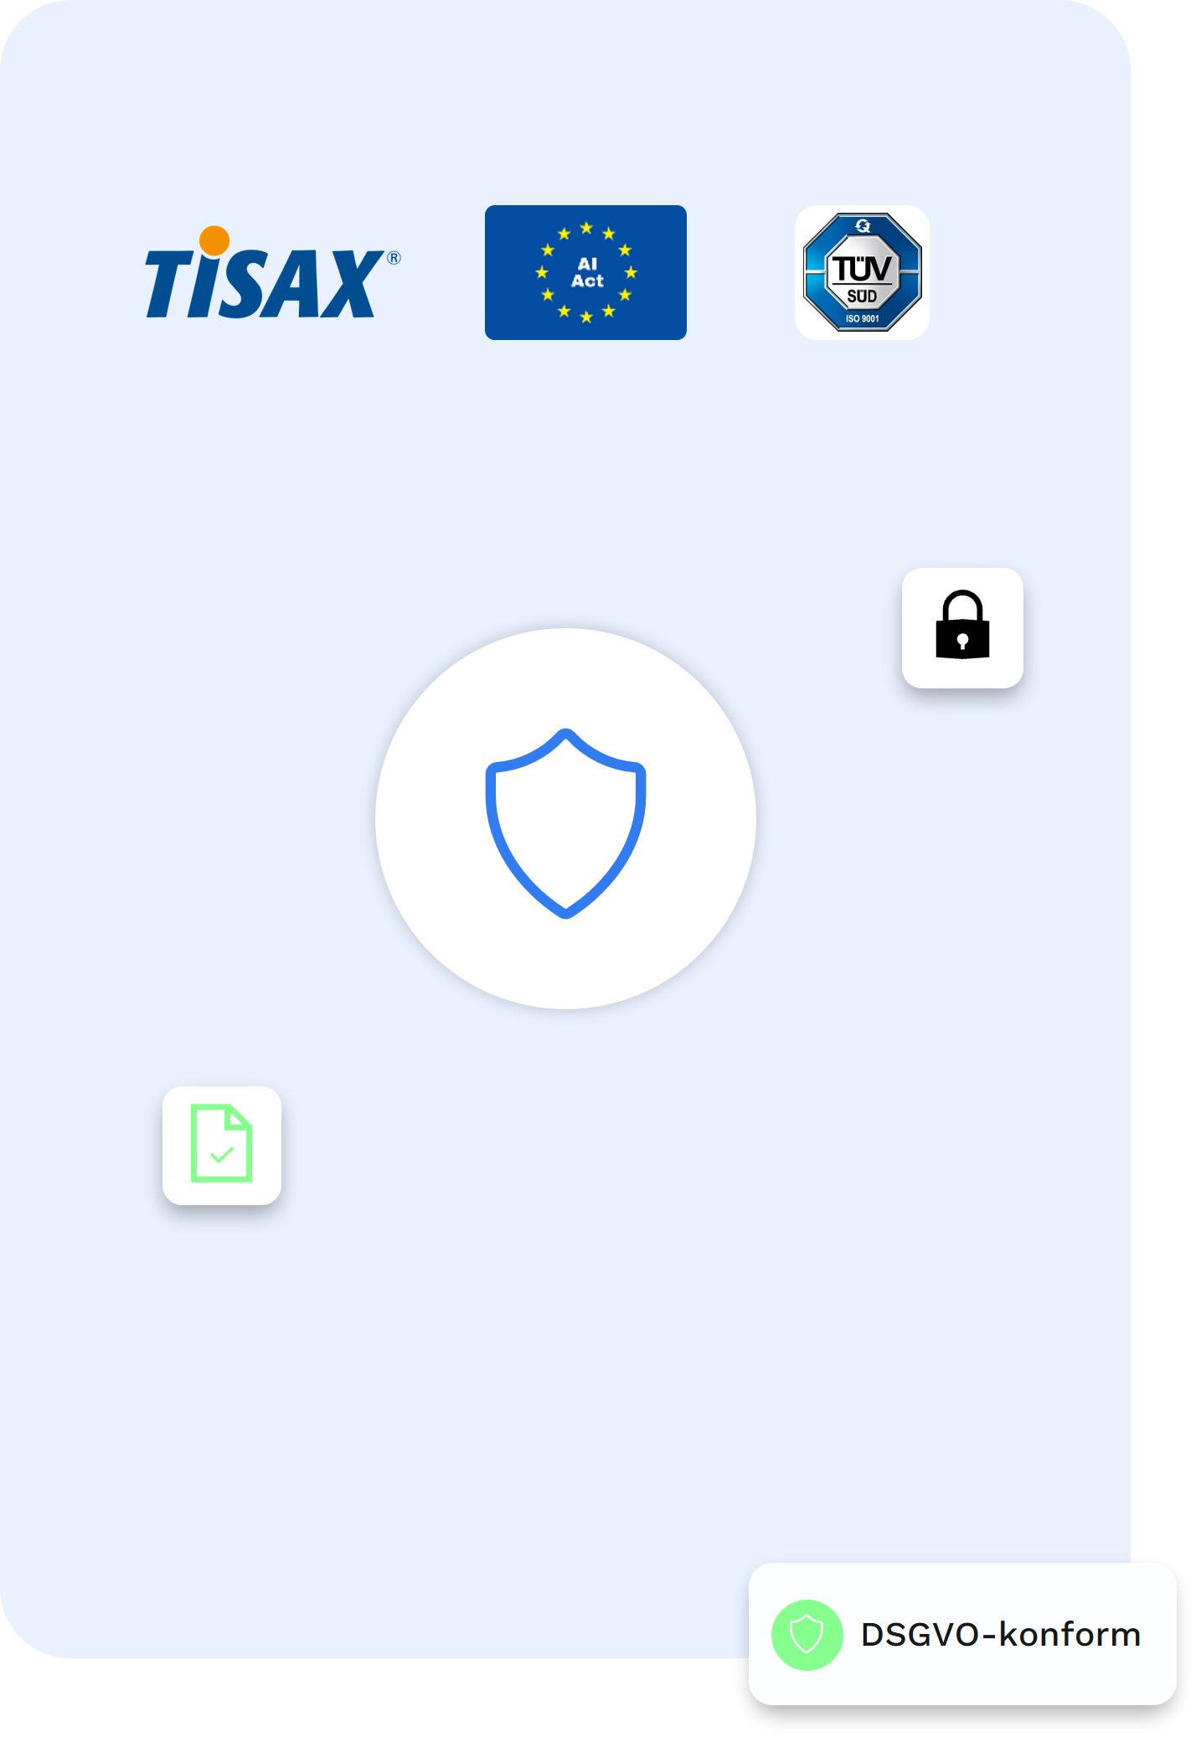Click the "DSGVO-konform" label text
Screen dimensions: 1196x1737
[x=1001, y=1635]
